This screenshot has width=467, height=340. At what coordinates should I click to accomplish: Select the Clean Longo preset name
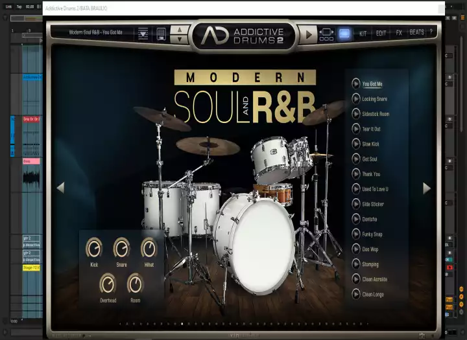point(373,295)
